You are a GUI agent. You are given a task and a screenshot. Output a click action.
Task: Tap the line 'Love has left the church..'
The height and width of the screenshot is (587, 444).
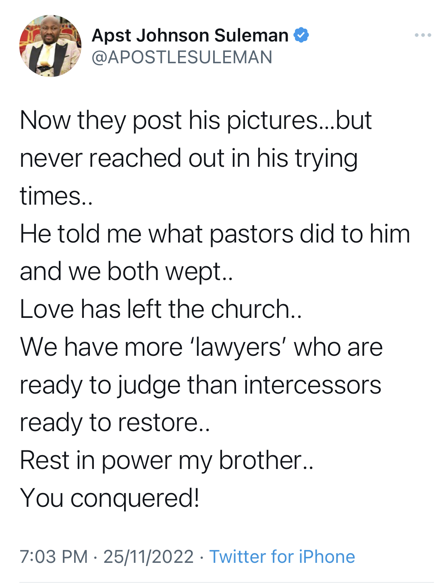coord(160,309)
